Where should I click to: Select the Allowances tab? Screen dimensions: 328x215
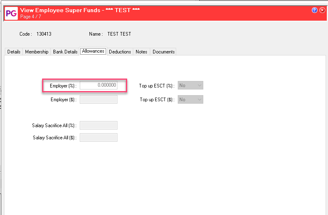tap(94, 51)
